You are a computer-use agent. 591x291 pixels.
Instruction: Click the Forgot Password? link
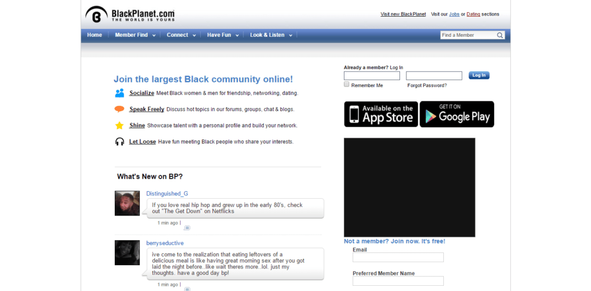[x=427, y=85]
